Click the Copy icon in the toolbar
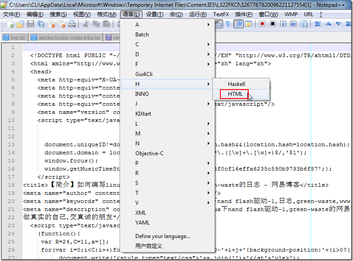Viewport: 353px width, 261px height. pyautogui.click(x=96, y=24)
